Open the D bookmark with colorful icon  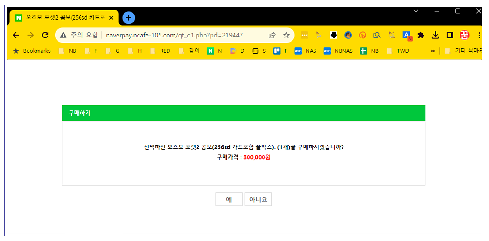click(237, 51)
